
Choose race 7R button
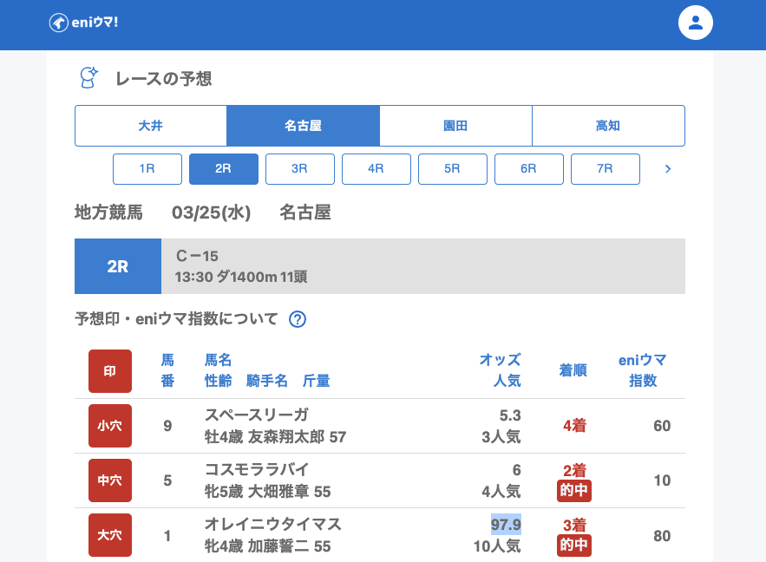(606, 169)
